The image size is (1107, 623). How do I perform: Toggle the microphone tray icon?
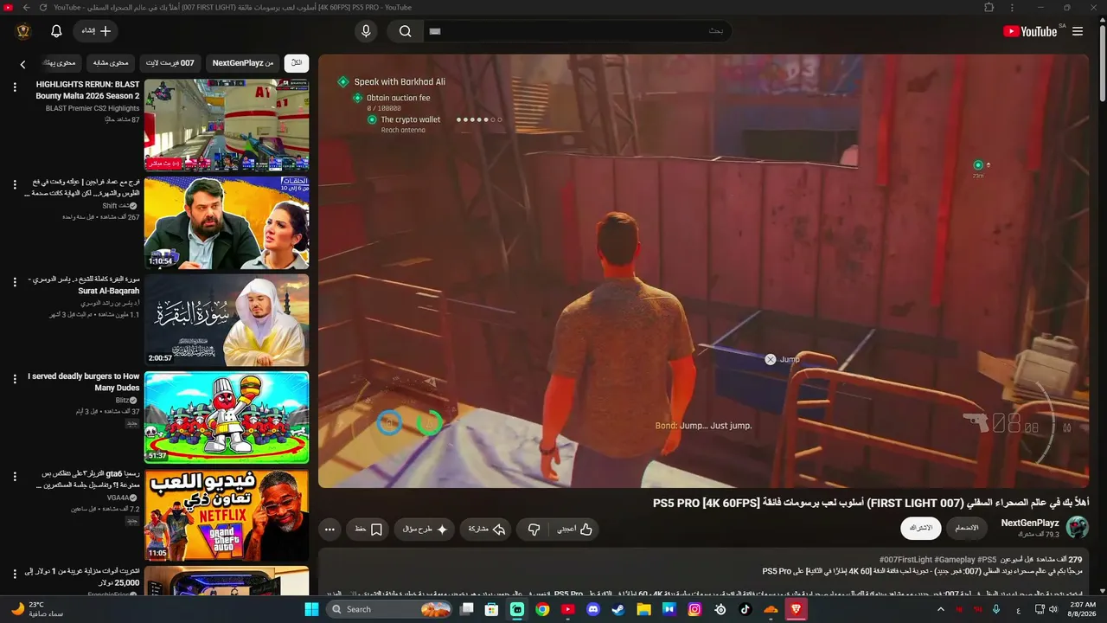pos(996,609)
